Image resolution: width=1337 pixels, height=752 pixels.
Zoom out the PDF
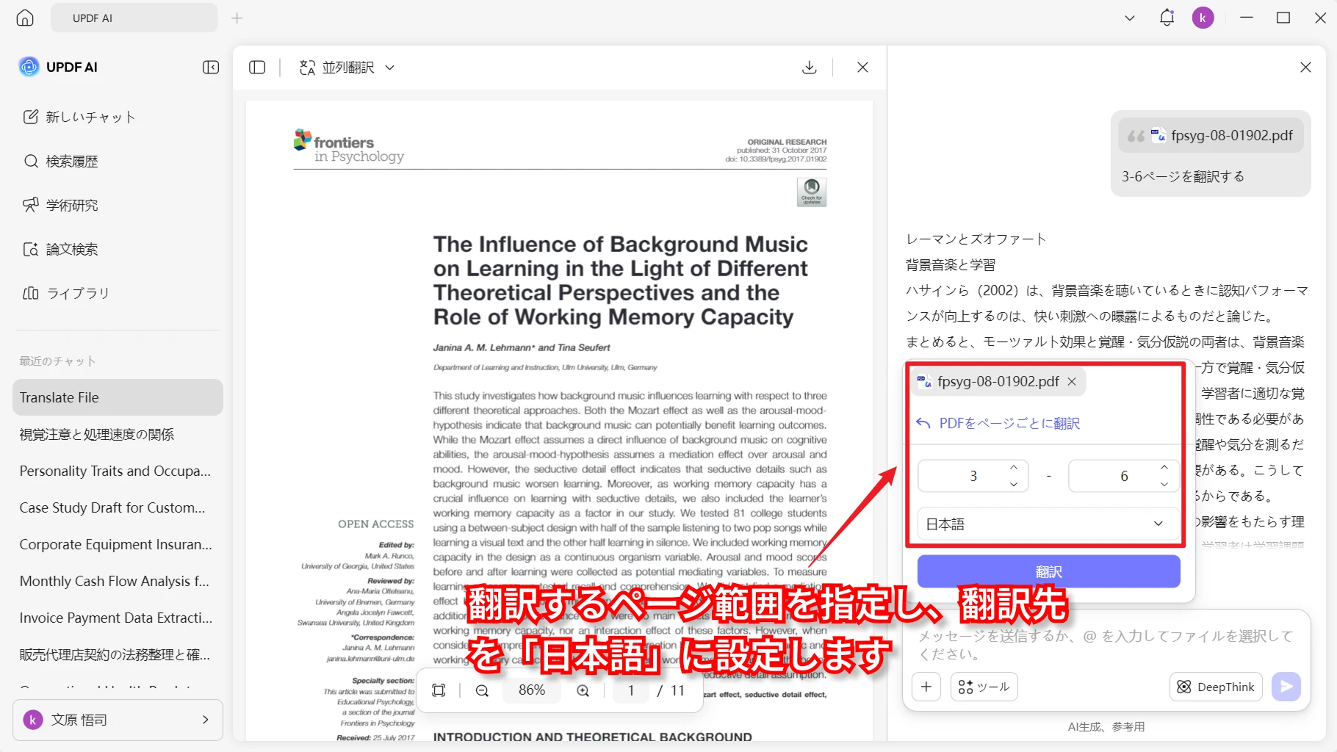coord(482,690)
